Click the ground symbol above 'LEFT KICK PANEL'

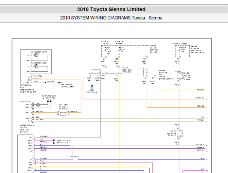coord(92,87)
